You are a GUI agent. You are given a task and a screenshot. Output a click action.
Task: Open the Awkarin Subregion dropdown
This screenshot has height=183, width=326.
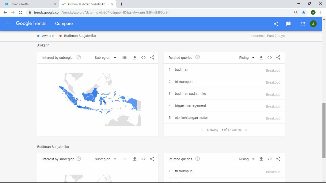105,58
